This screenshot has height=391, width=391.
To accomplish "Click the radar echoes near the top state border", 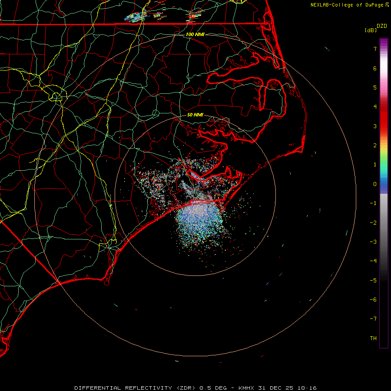I will pyautogui.click(x=136, y=17).
